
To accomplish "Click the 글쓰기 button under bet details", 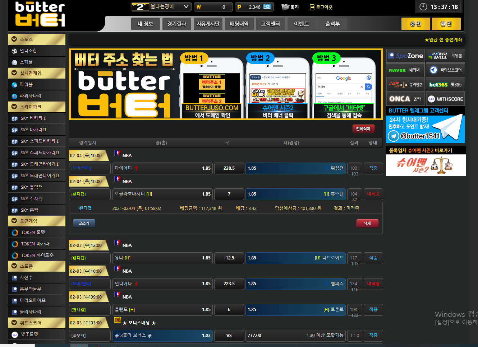I will [x=84, y=223].
